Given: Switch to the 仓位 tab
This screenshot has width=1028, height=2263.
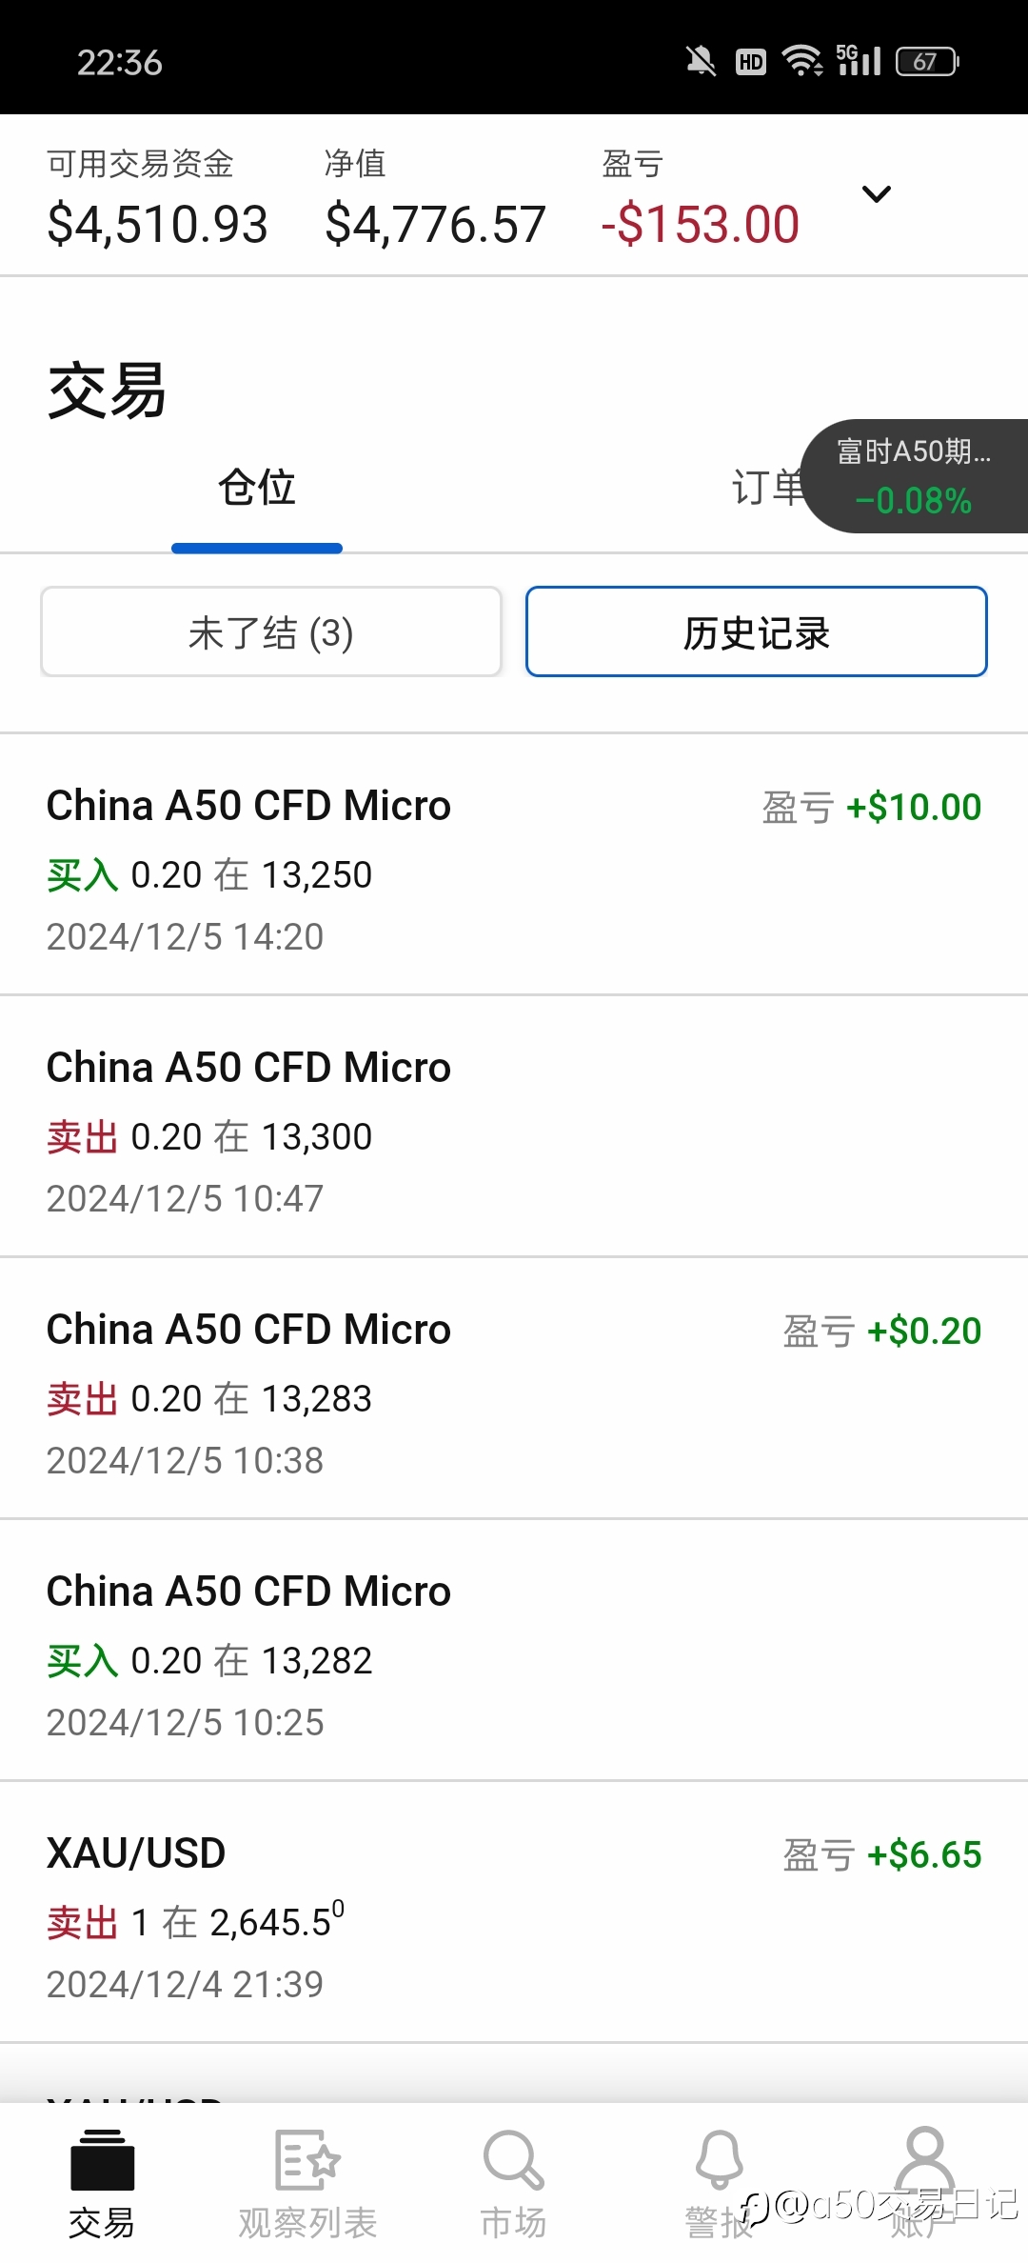Looking at the screenshot, I should [x=257, y=487].
